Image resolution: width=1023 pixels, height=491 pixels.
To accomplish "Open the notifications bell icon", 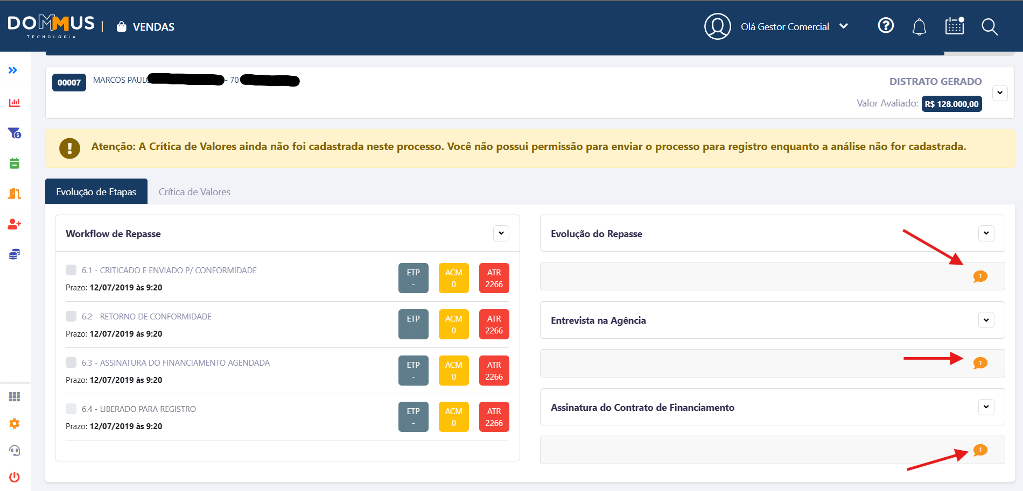I will tap(919, 27).
